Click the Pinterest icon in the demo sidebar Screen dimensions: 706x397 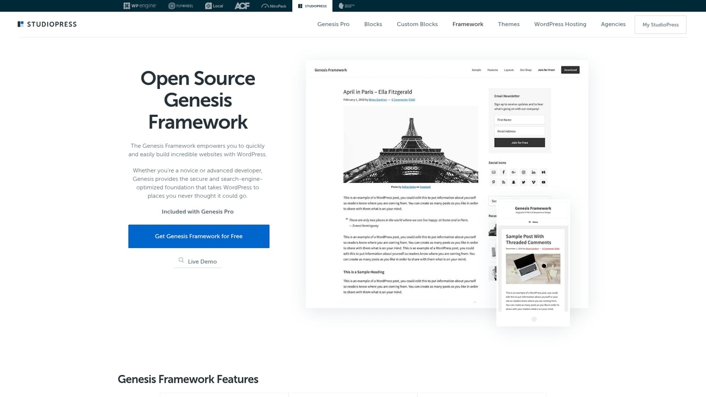[493, 182]
